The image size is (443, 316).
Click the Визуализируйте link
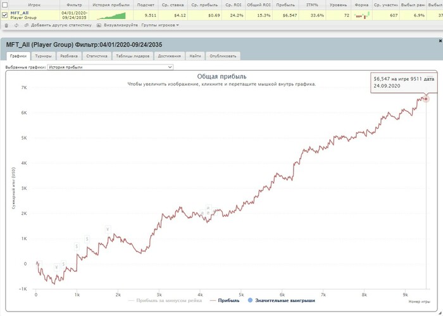pyautogui.click(x=121, y=25)
